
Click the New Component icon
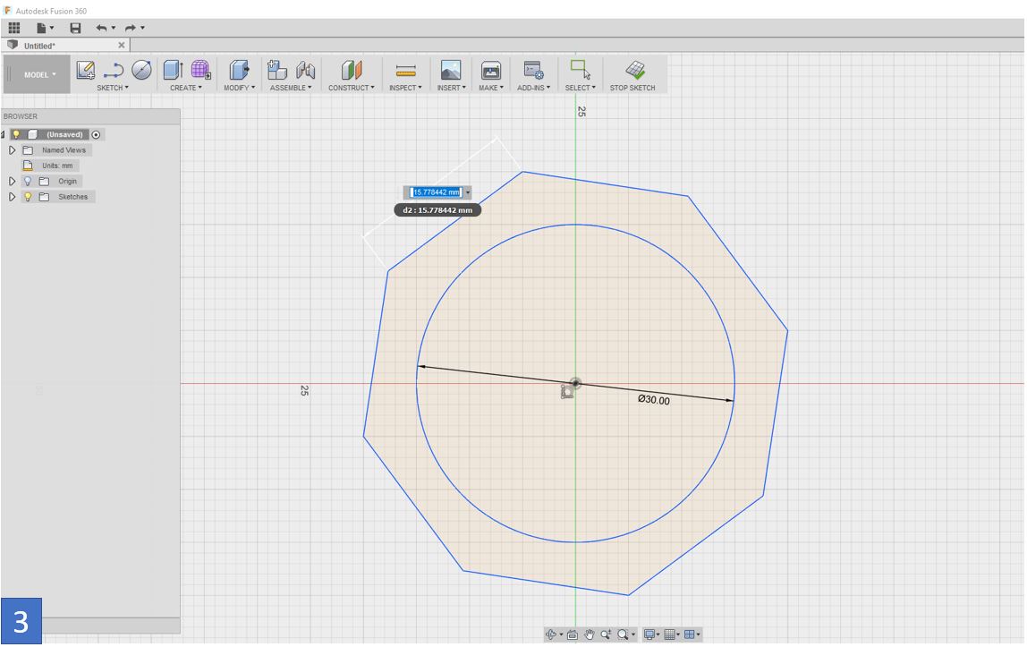pyautogui.click(x=277, y=70)
